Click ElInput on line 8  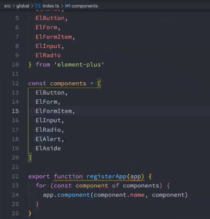coord(48,46)
